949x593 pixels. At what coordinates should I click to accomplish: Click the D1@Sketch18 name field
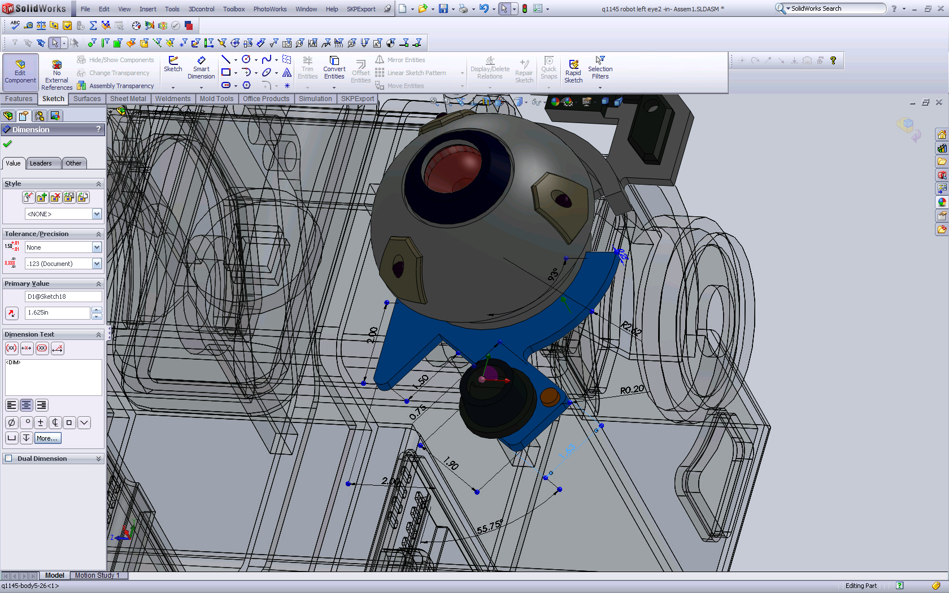(x=63, y=296)
